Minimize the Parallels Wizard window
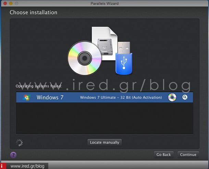 (11, 3)
